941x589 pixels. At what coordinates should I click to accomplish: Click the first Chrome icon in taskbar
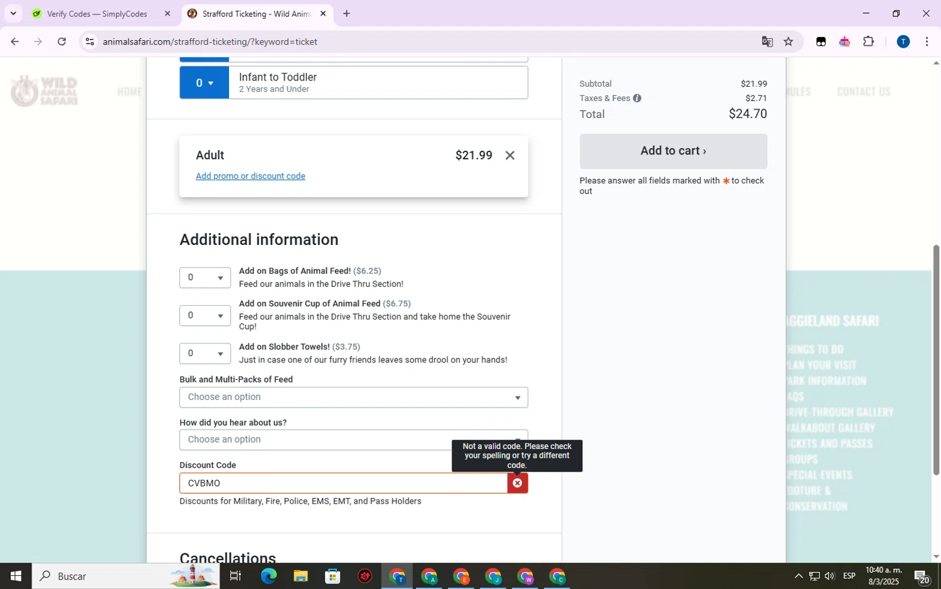(x=397, y=576)
